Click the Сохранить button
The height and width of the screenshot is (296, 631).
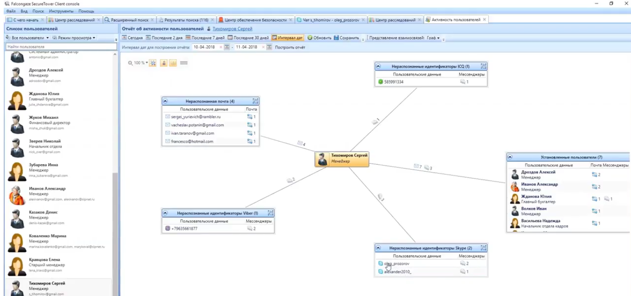[x=346, y=38]
